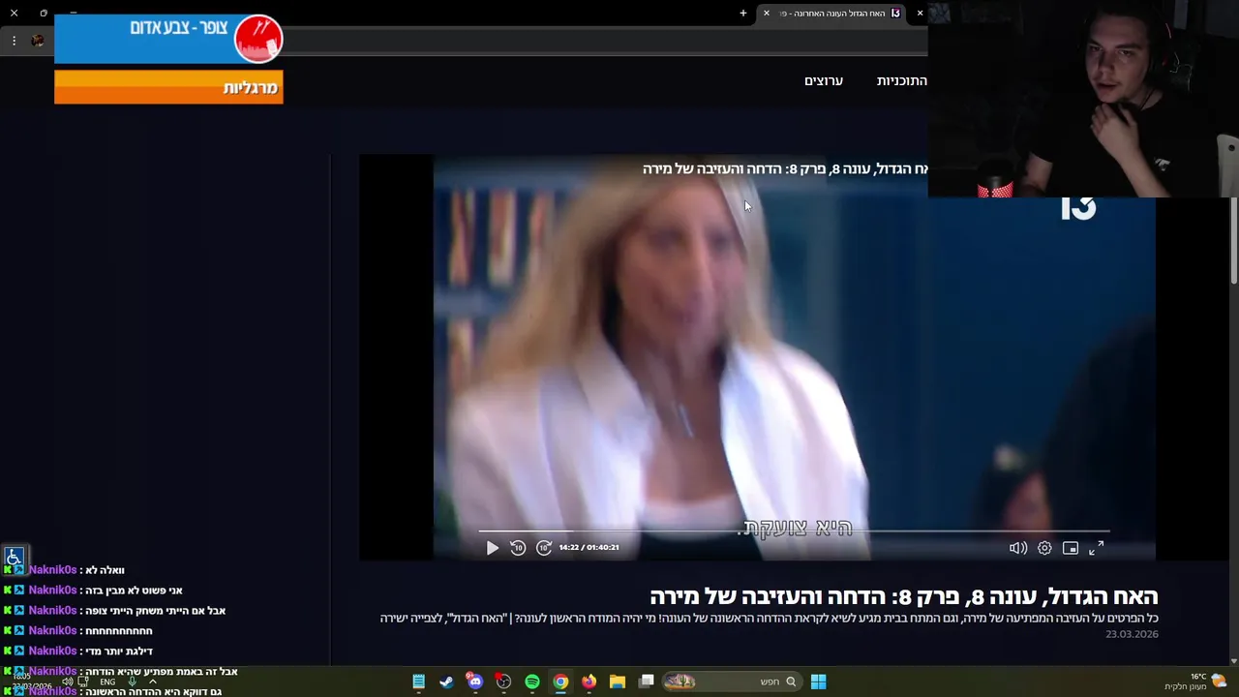This screenshot has width=1239, height=697.
Task: Enter fullscreen video mode
Action: [x=1097, y=548]
